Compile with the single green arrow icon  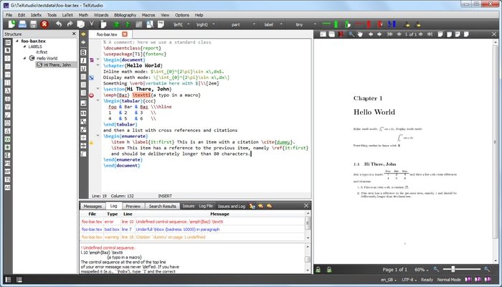pyautogui.click(x=128, y=24)
